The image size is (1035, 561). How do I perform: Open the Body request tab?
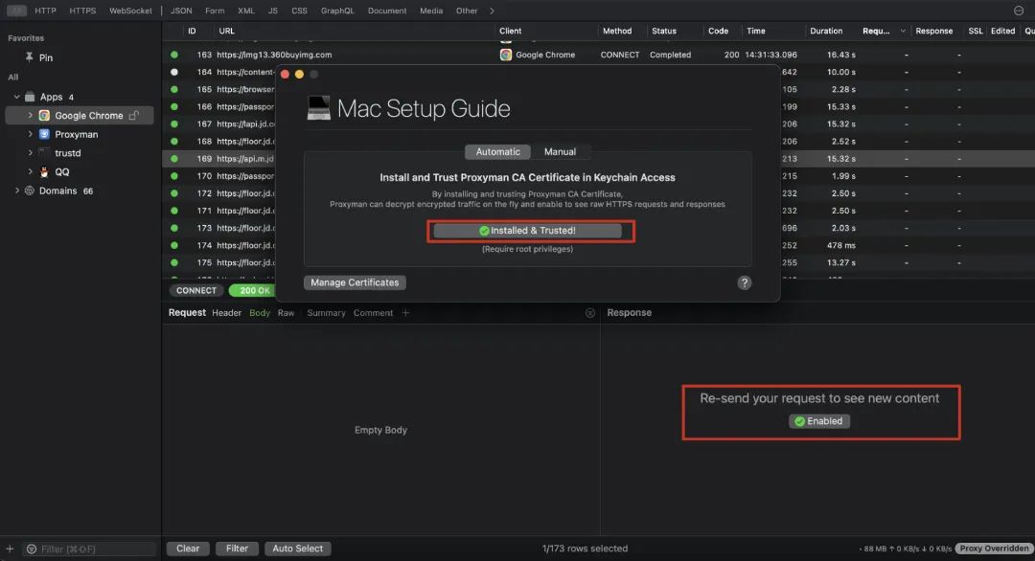coord(260,313)
